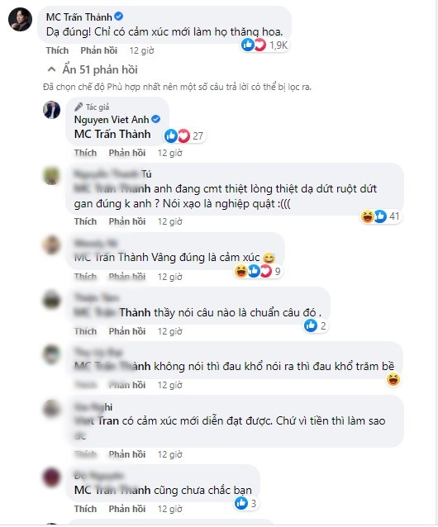
Task: Click the chevron beside Ẩn 51 phản hồi
Action: click(x=51, y=69)
